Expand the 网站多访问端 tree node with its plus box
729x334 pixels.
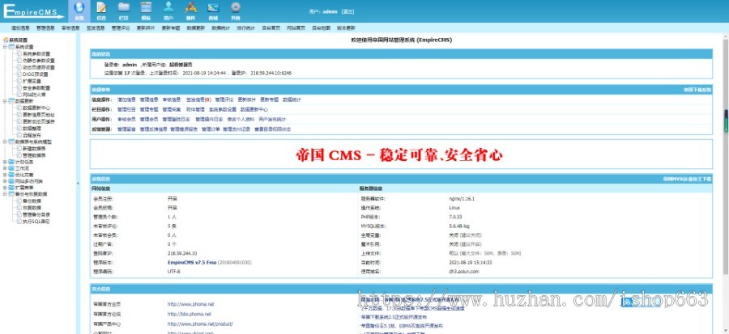point(5,181)
